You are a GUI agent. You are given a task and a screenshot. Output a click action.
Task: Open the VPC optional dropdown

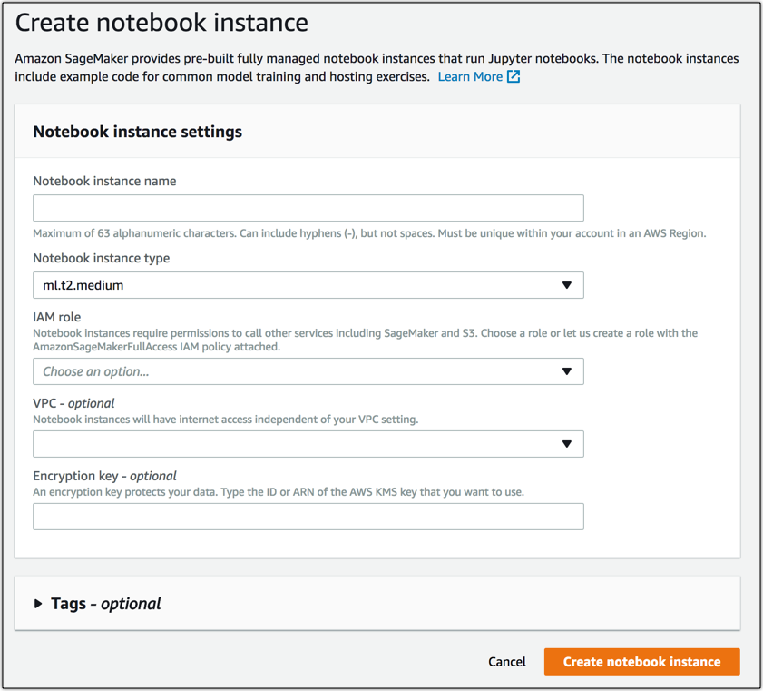coord(308,444)
